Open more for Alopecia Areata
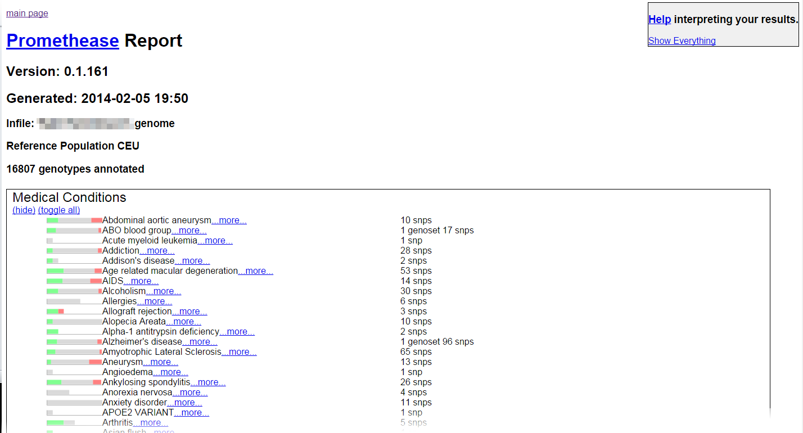803x433 pixels. 183,322
